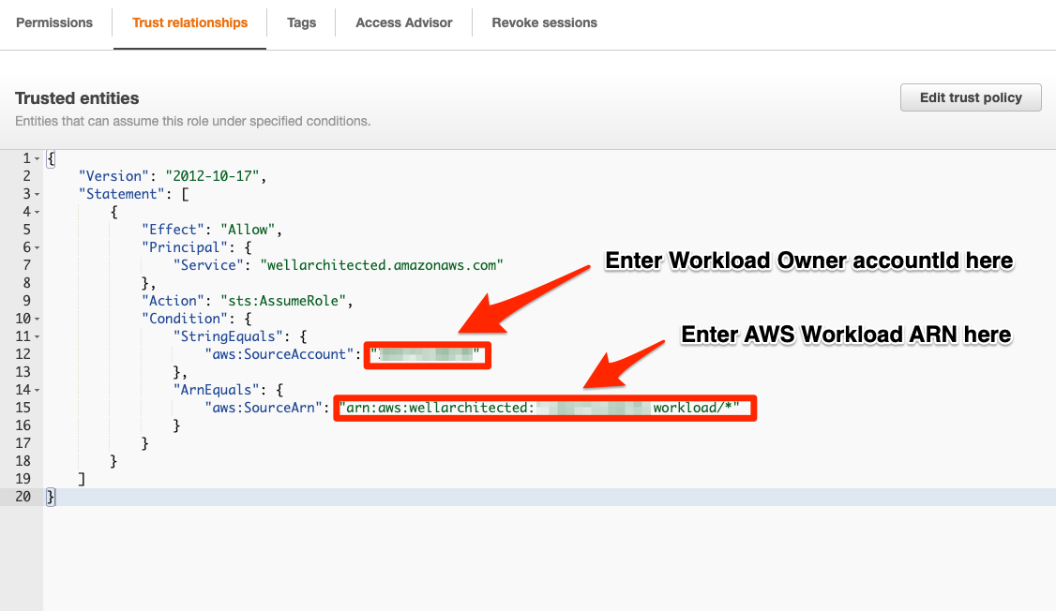
Task: Select the "2012-10-17" version value
Action: pos(212,176)
